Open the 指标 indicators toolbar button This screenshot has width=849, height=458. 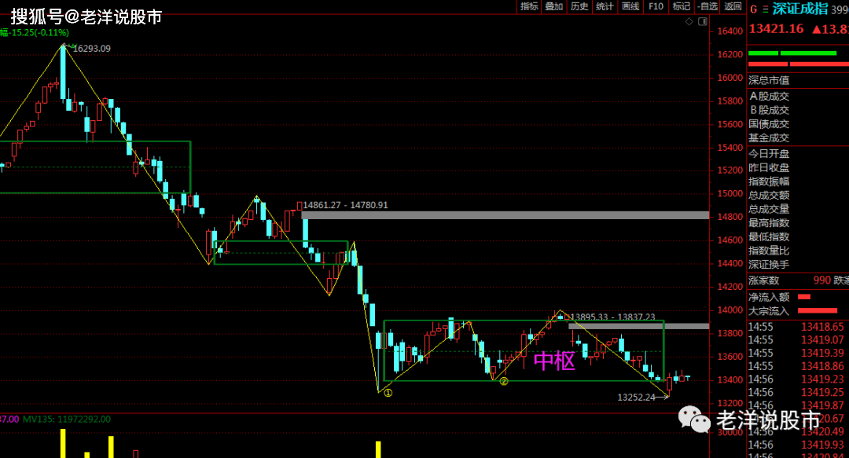pos(529,6)
